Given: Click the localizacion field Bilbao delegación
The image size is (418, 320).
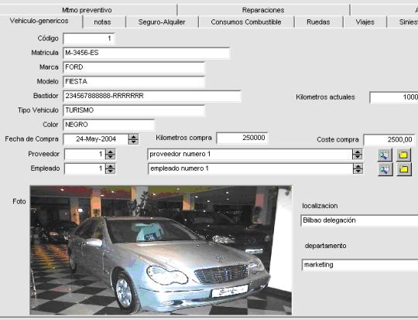Looking at the screenshot, I should 359,221.
